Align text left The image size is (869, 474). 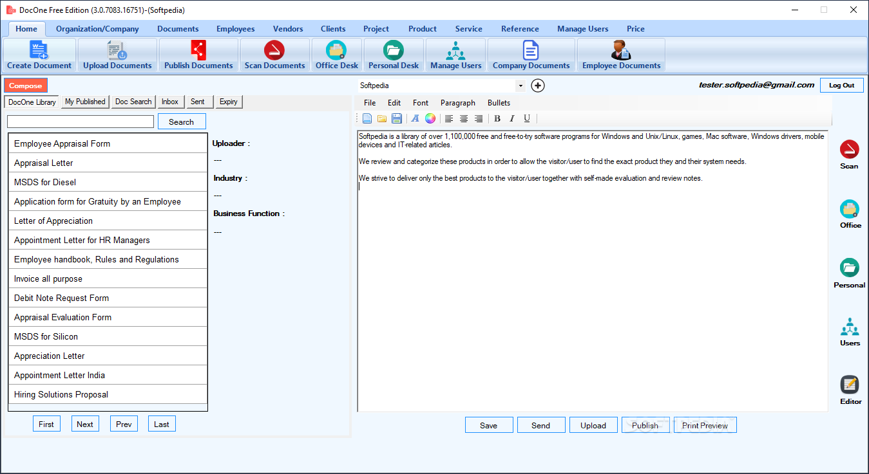click(x=449, y=118)
